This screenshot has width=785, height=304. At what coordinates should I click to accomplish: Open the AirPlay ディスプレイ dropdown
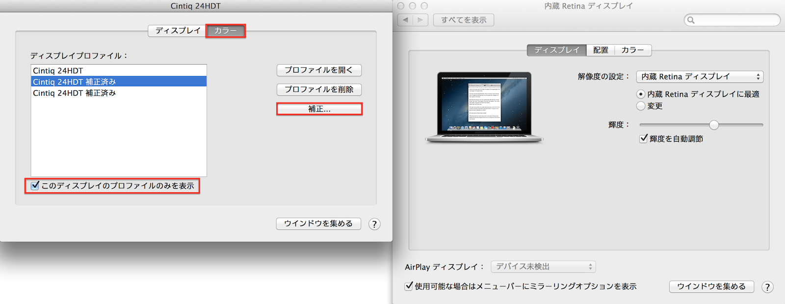543,267
